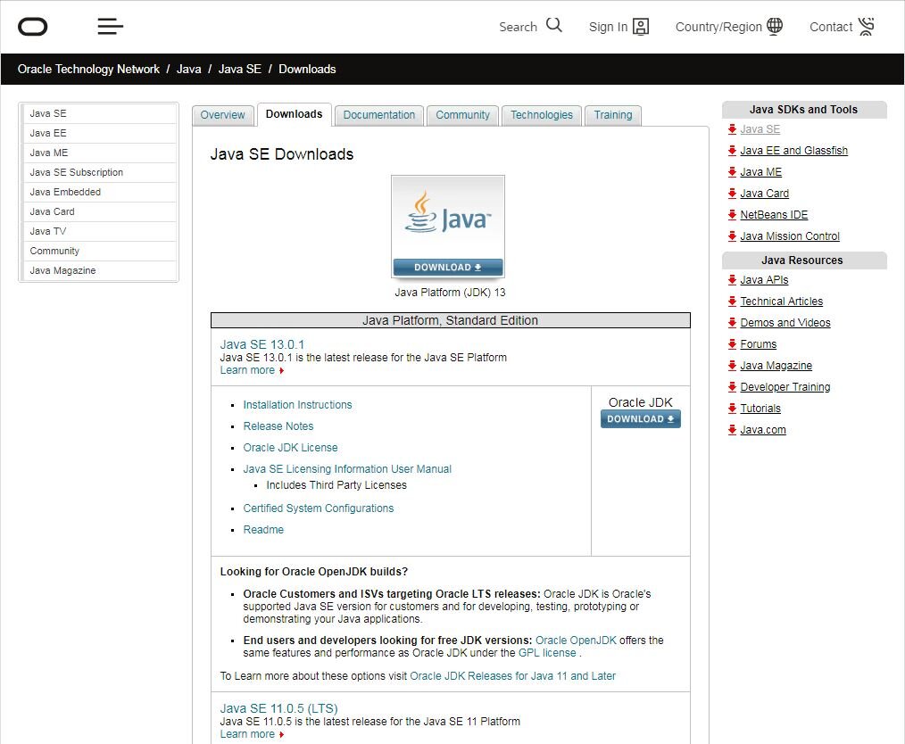Click red arrow beside right-panel Java Magazine
This screenshot has height=744, width=905.
(x=732, y=365)
